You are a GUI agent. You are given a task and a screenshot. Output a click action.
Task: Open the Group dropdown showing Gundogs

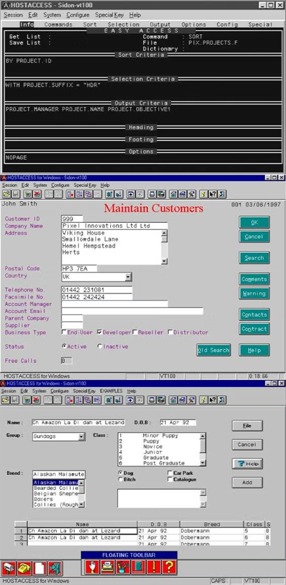pos(82,436)
